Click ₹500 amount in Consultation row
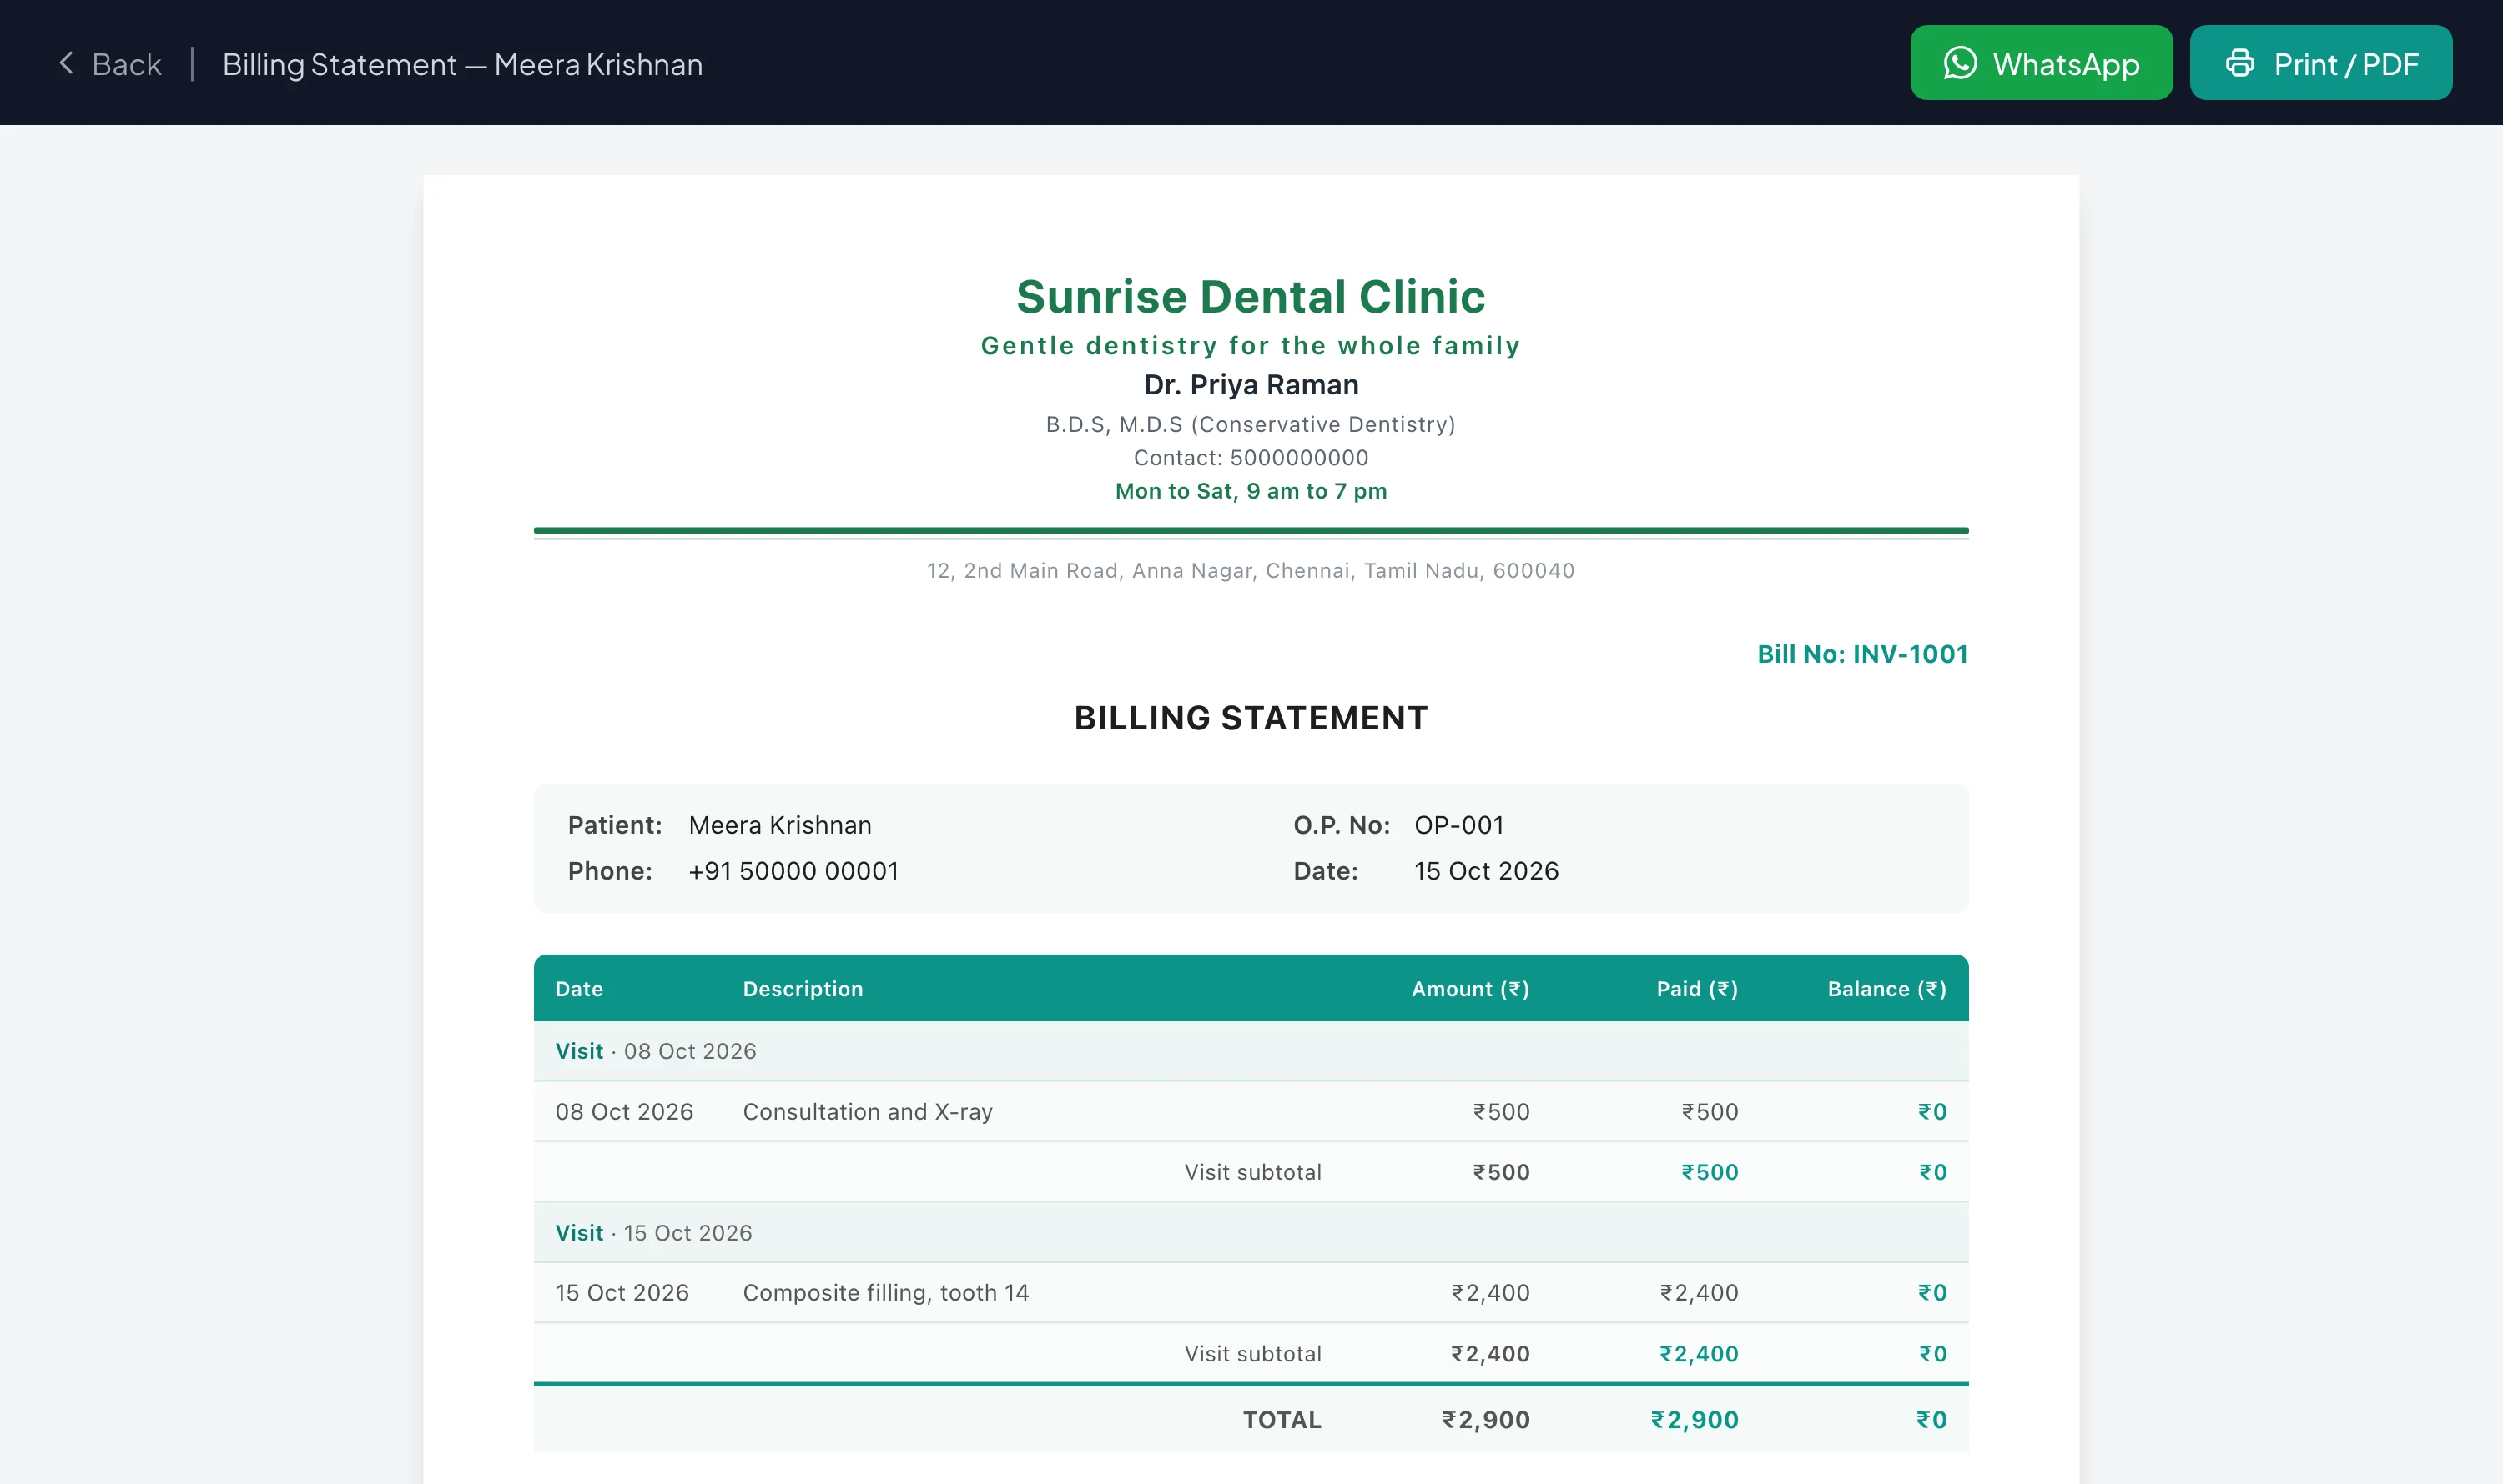The width and height of the screenshot is (2503, 1484). [x=1500, y=1112]
